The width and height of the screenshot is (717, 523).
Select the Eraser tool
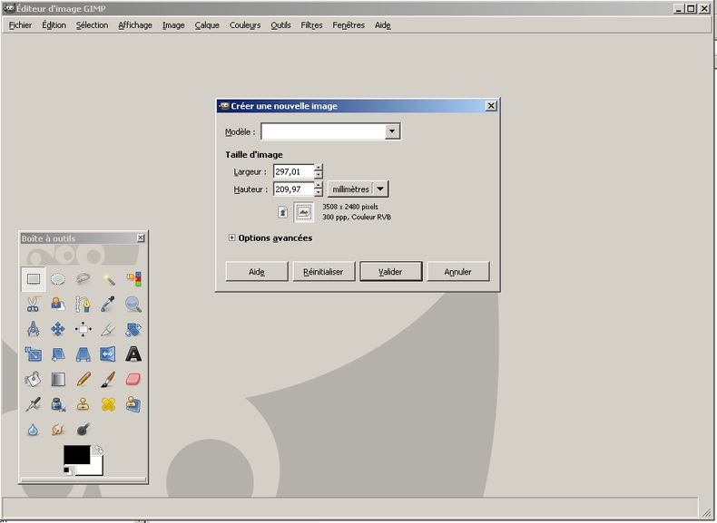(133, 379)
